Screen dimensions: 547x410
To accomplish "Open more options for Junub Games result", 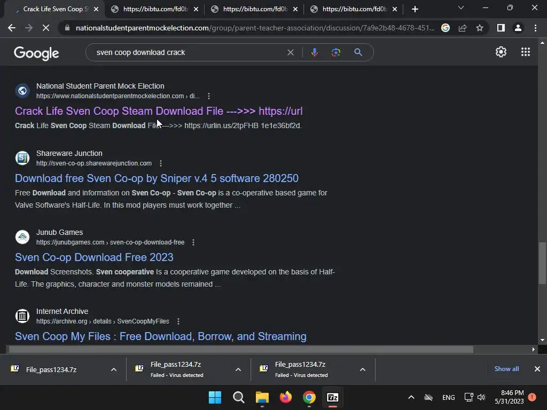I will [x=193, y=242].
